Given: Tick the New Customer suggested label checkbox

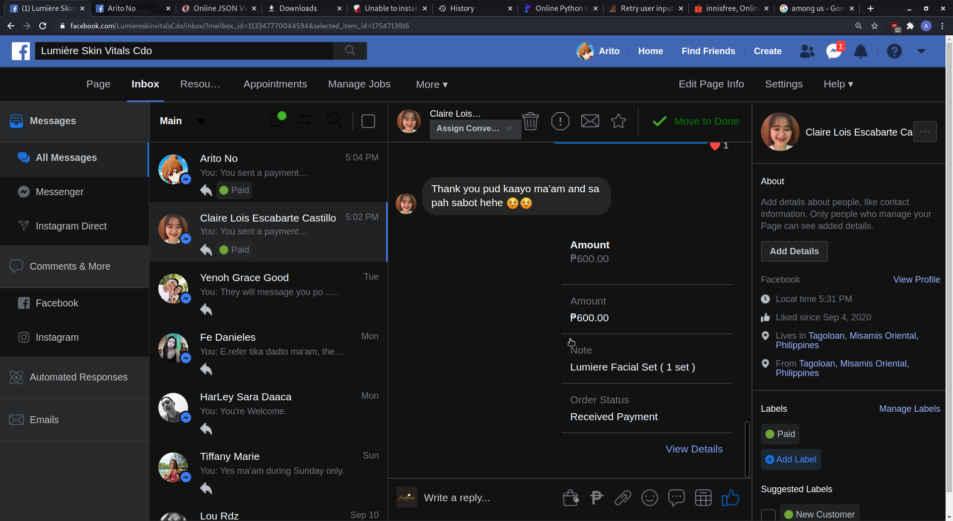Looking at the screenshot, I should [768, 515].
